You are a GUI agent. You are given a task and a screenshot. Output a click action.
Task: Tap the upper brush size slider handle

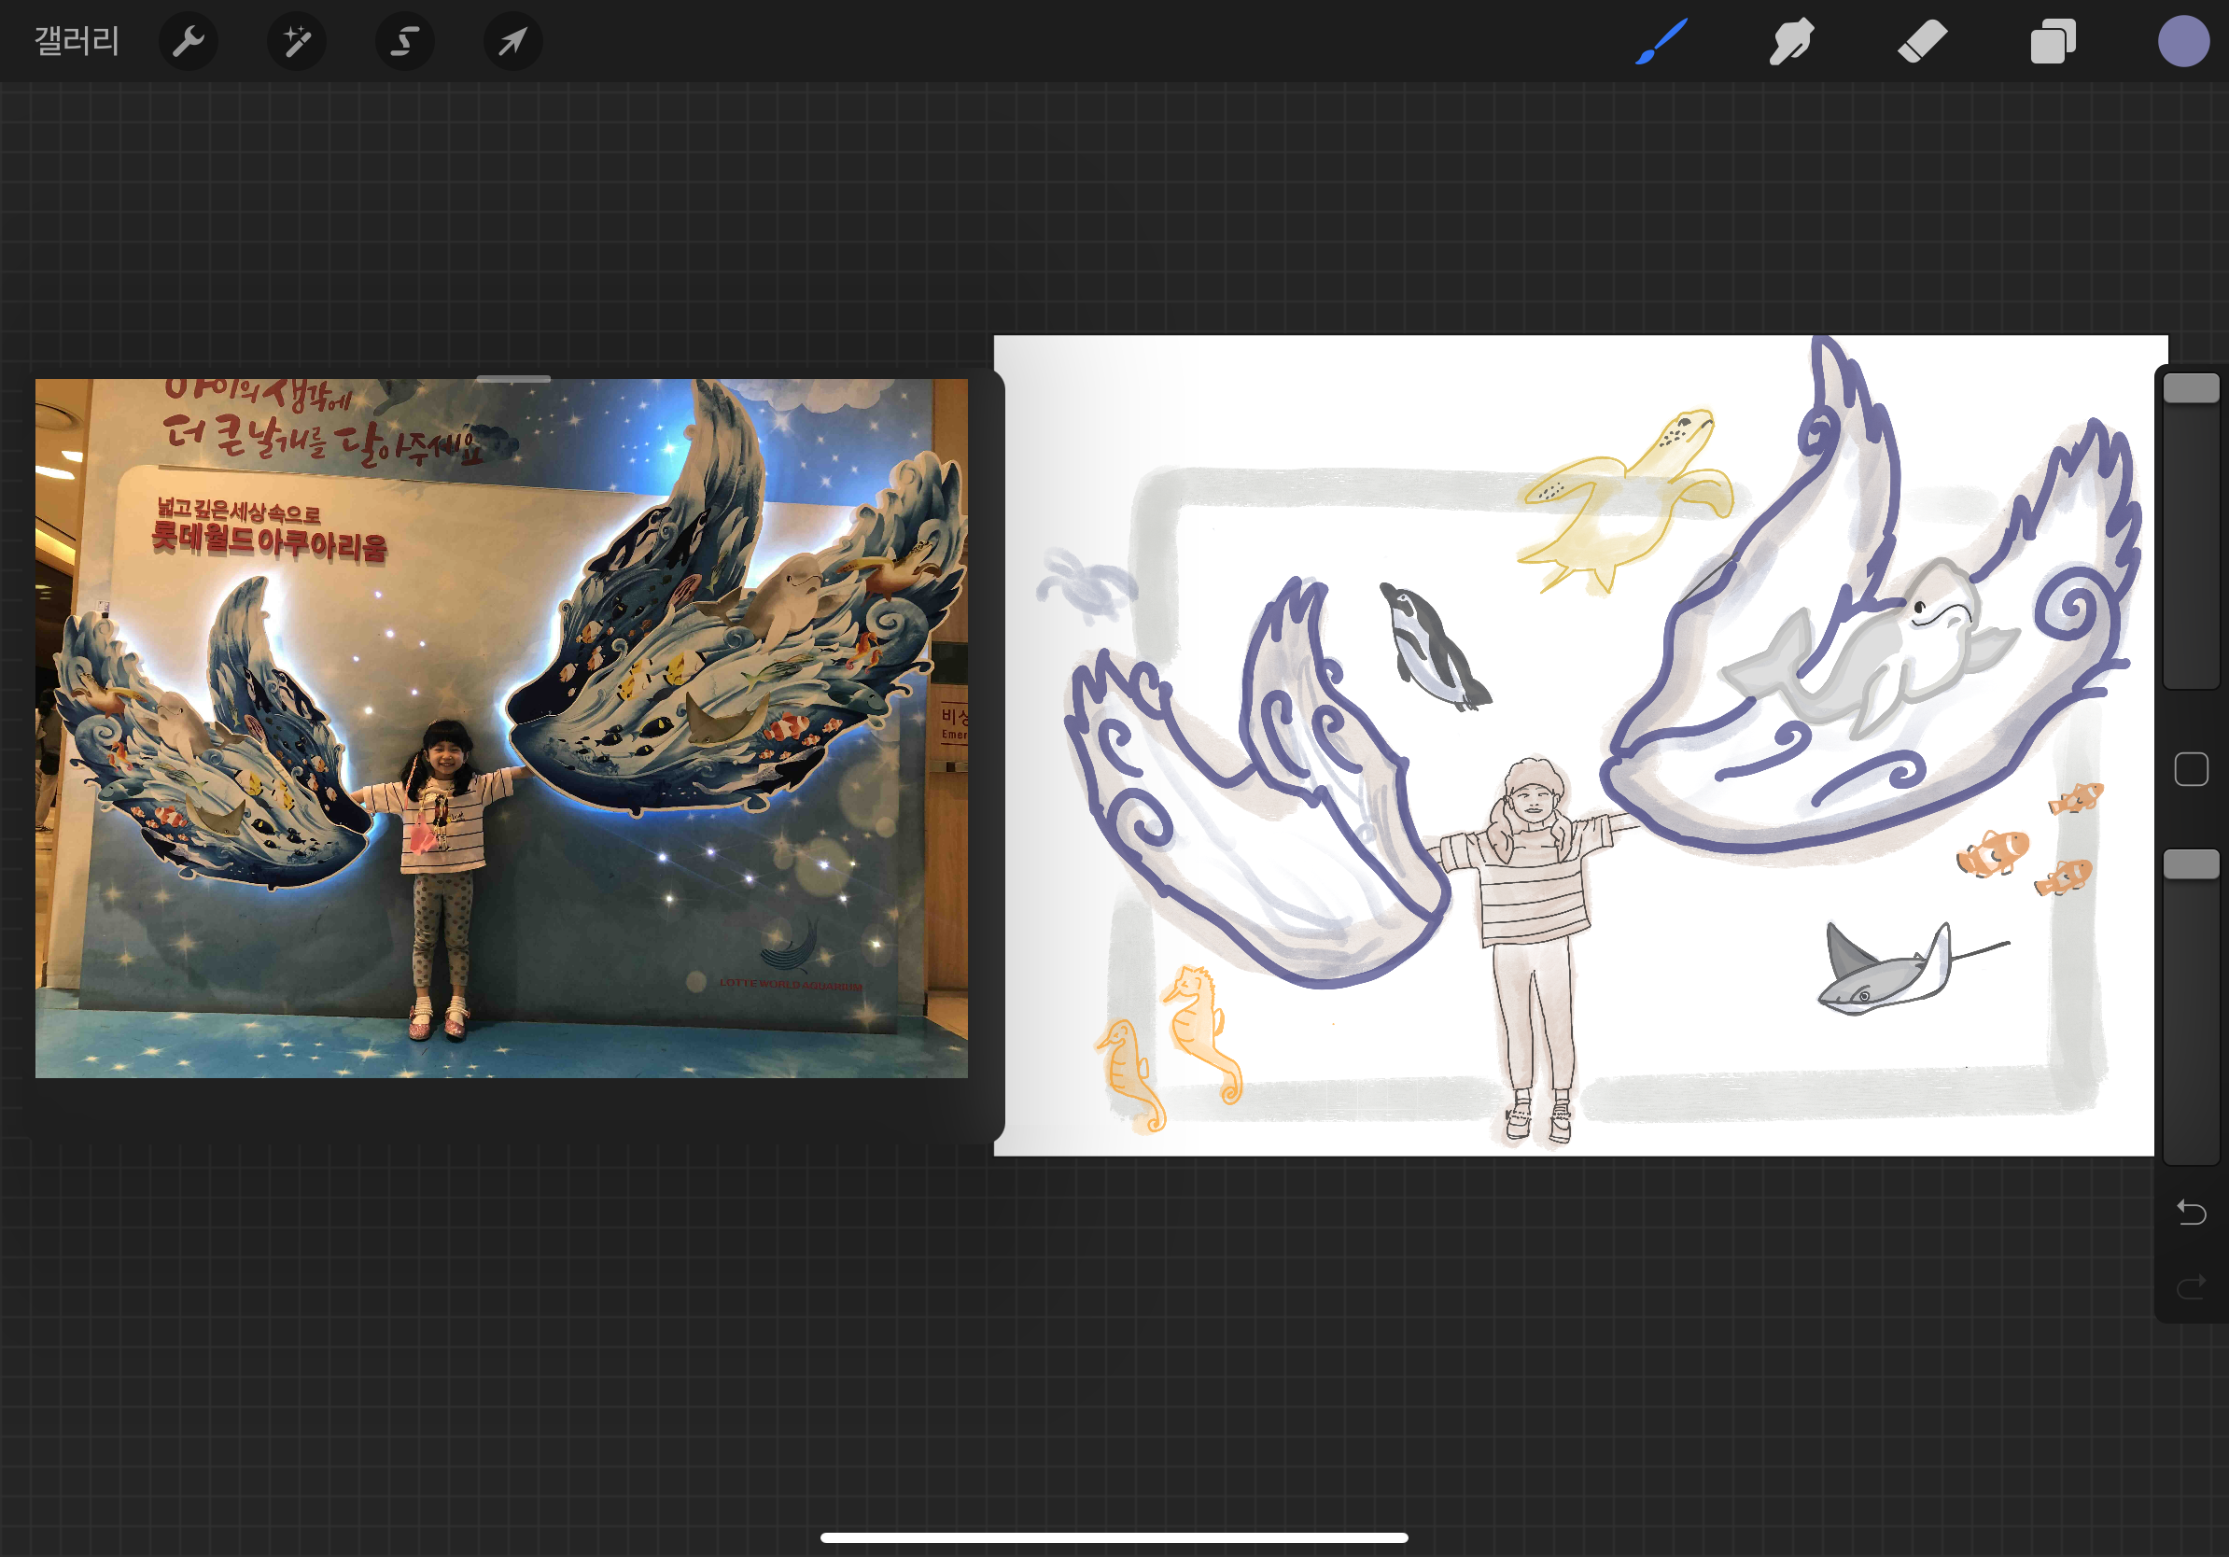coord(2190,388)
